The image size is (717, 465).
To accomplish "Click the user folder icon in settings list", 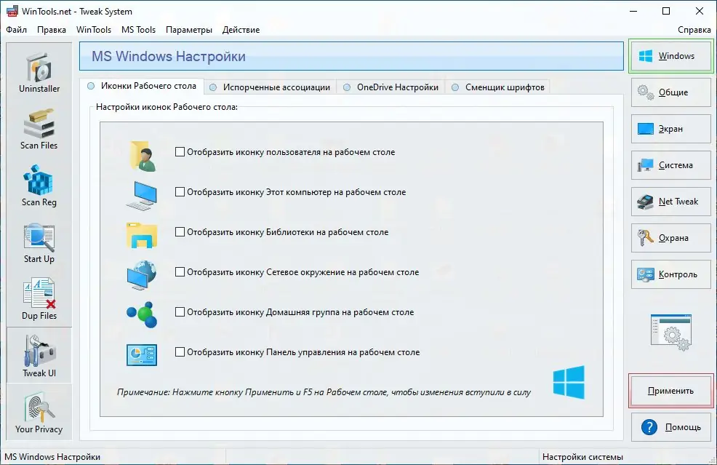I will click(x=143, y=156).
